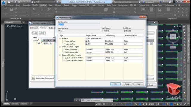The image size is (191, 107).
Task: Click the collapse-tree toolbar icon in Corridor Properties
Action: tap(36, 33)
